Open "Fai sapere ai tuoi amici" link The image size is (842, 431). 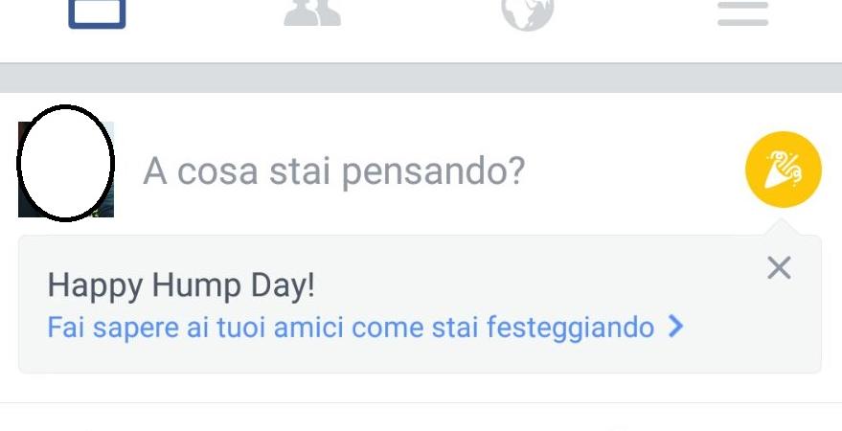(365, 327)
